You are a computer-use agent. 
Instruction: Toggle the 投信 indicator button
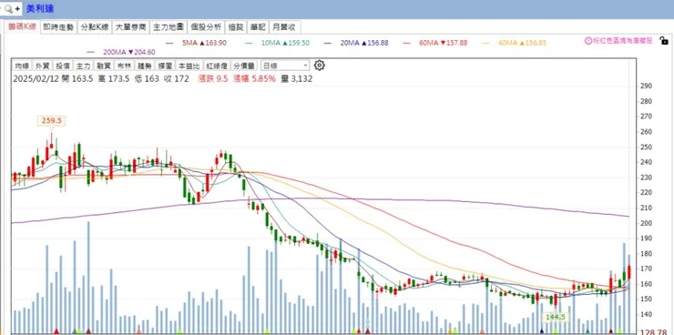pos(63,66)
